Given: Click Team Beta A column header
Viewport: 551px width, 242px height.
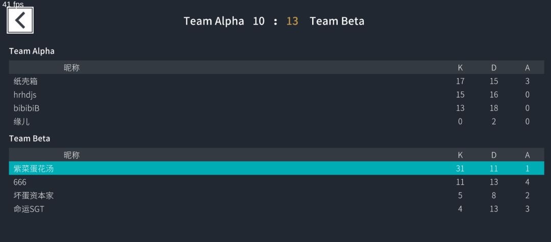Looking at the screenshot, I should (x=527, y=155).
